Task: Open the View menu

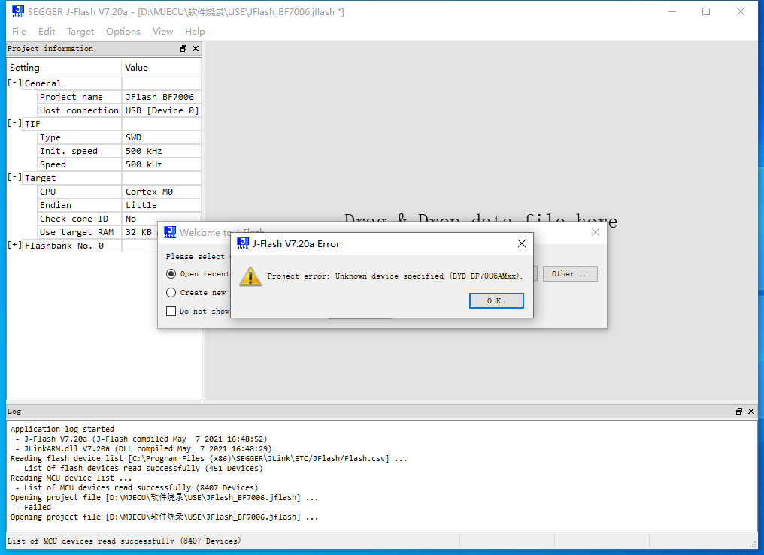Action: pos(162,31)
